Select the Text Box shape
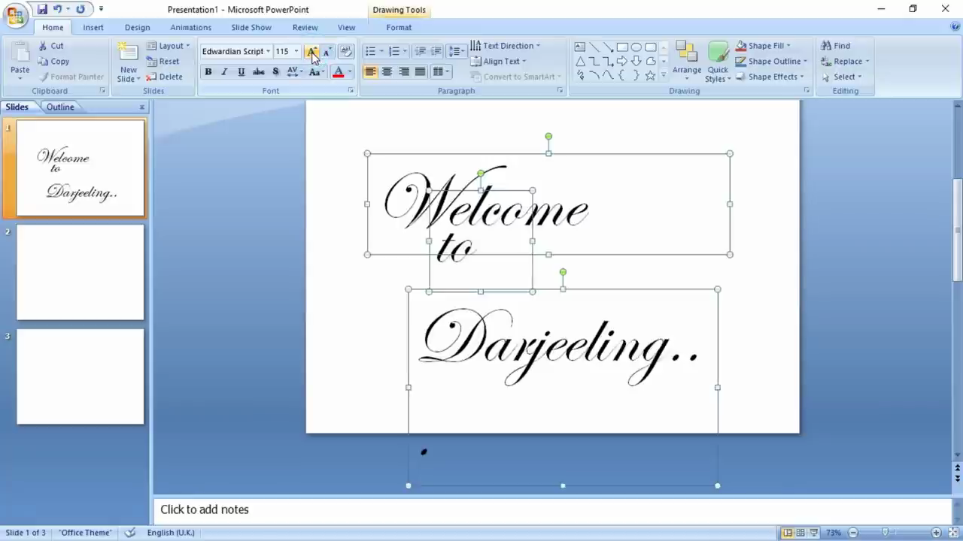963x541 pixels. 580,47
